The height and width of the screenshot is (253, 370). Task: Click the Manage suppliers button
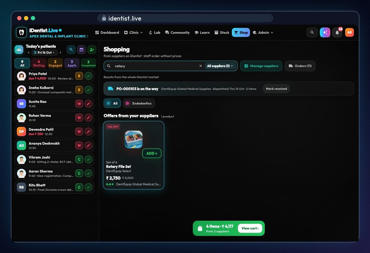[x=261, y=66]
